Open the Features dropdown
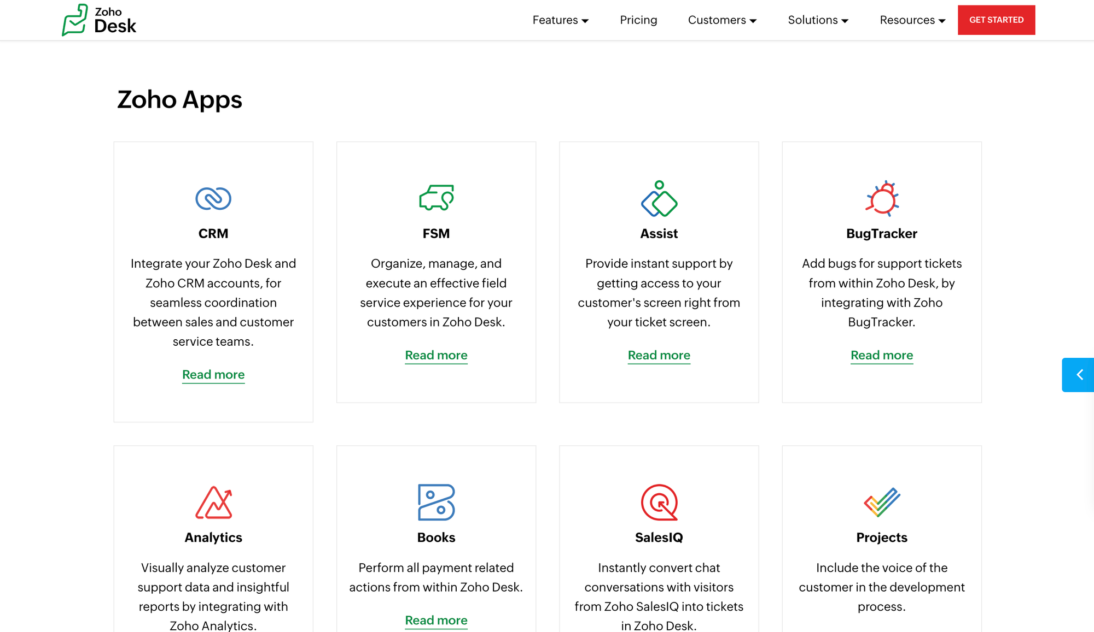Image resolution: width=1094 pixels, height=632 pixels. pyautogui.click(x=560, y=20)
